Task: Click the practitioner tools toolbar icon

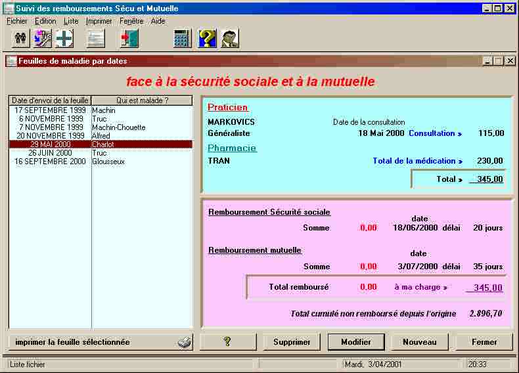Action: coord(42,38)
